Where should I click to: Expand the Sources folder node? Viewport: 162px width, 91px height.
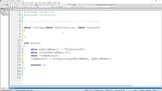tap(3, 15)
